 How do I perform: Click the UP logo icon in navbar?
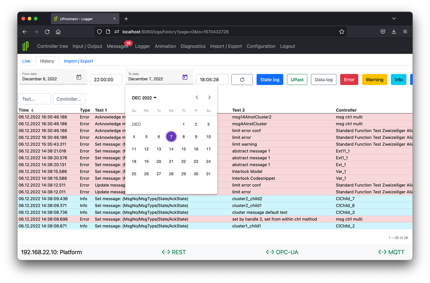click(25, 46)
